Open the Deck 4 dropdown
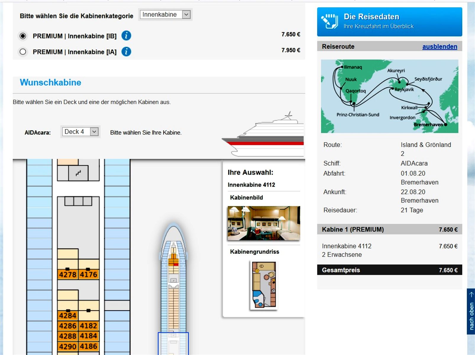This screenshot has height=355, width=475. pyautogui.click(x=80, y=132)
